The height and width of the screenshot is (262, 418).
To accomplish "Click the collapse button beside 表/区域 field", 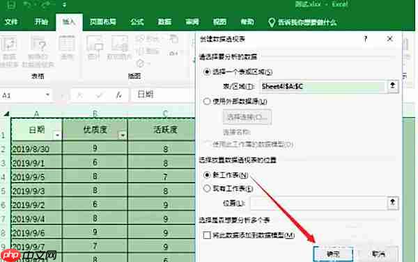I will 392,85.
